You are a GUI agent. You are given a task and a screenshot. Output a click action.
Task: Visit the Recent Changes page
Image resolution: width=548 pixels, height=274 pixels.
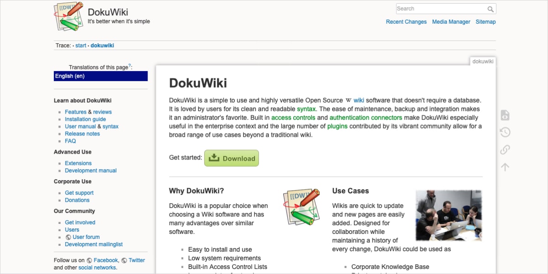[x=406, y=21]
